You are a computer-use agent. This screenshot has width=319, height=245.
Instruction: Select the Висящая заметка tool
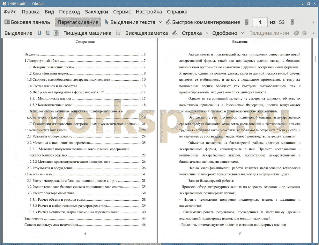coord(146,33)
